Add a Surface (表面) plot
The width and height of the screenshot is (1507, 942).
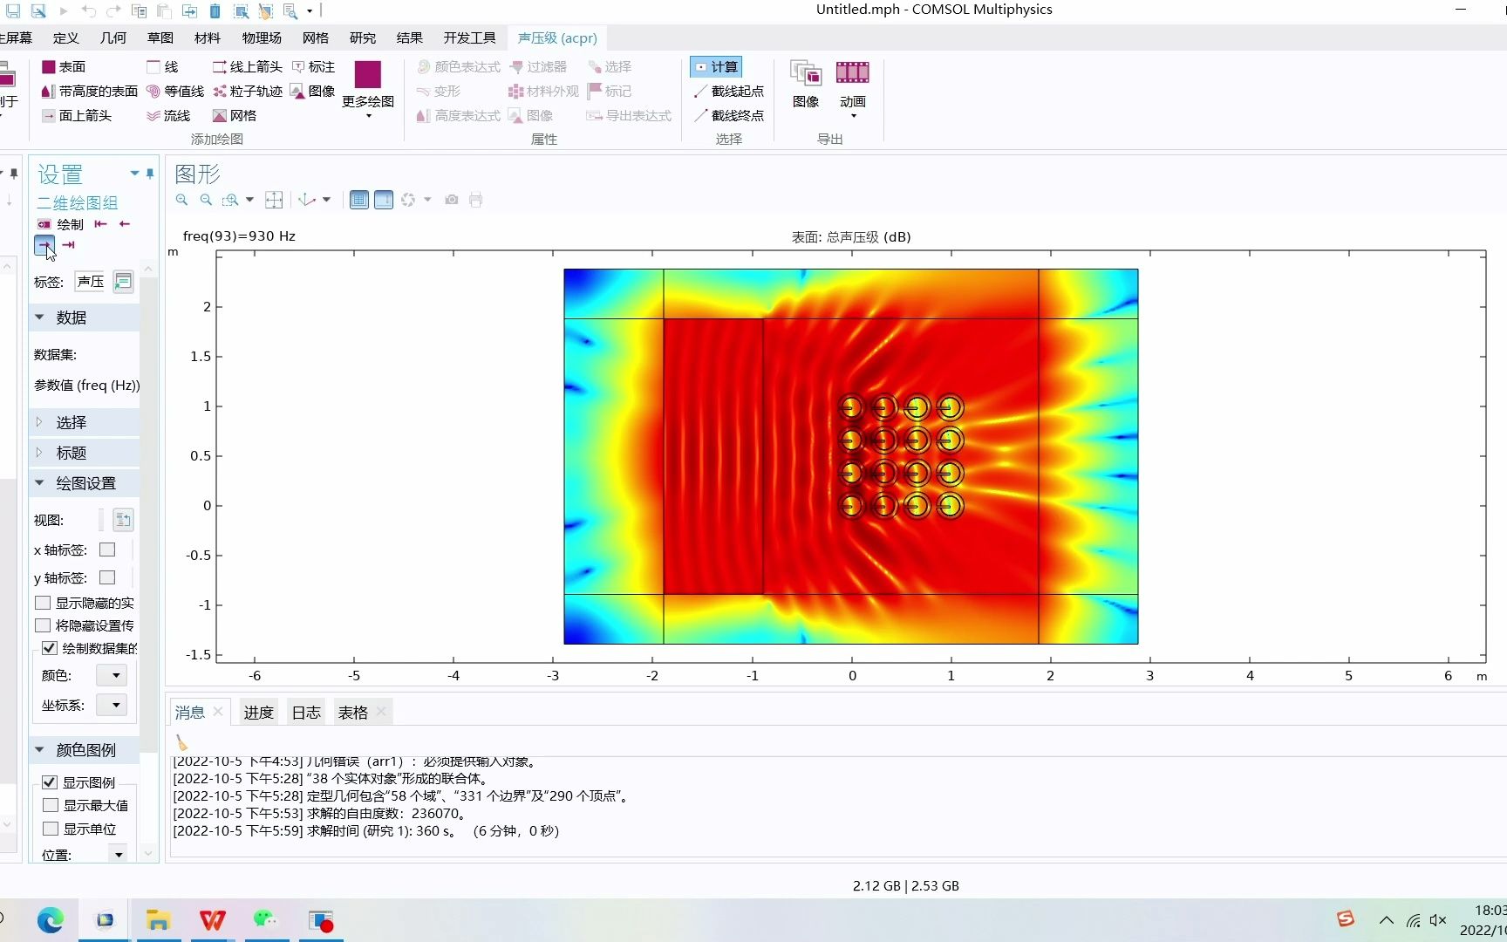tap(64, 66)
